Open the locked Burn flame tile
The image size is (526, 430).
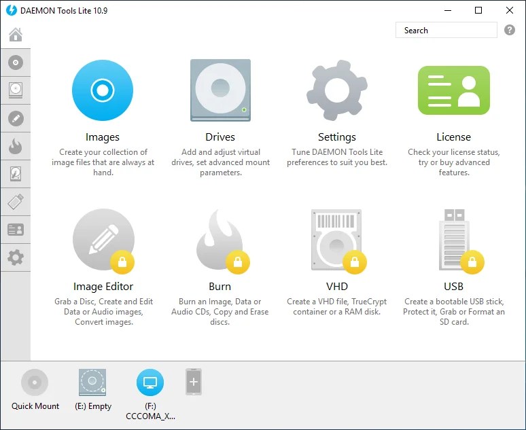point(222,242)
